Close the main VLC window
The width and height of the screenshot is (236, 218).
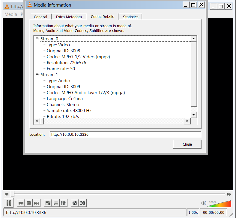pyautogui.click(x=229, y=7)
